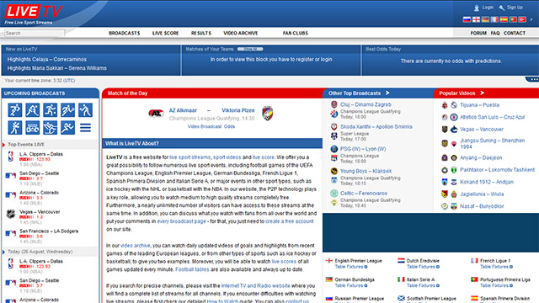The image size is (539, 303).
Task: Expand Popular Videos arrow
Action: 482,93
